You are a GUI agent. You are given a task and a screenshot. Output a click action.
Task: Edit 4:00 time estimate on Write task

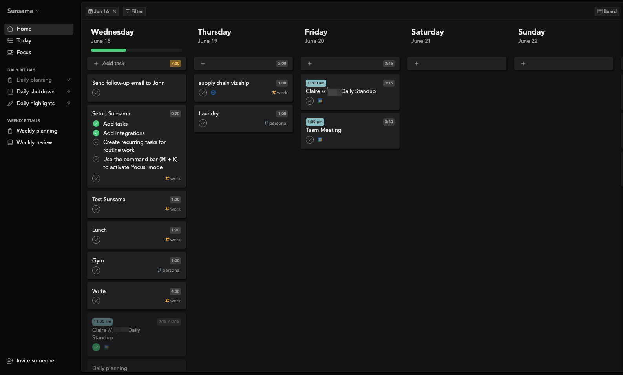tap(175, 291)
